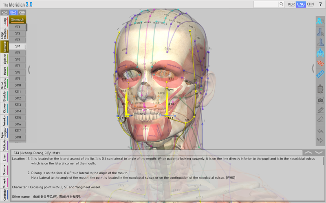
Task: Open the Heart meridian tab
Action: point(4,71)
